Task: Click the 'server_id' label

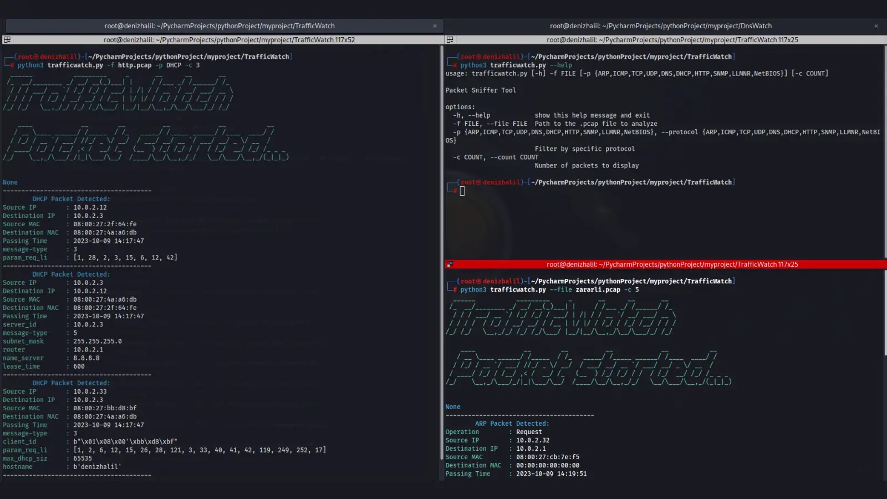Action: coord(19,324)
